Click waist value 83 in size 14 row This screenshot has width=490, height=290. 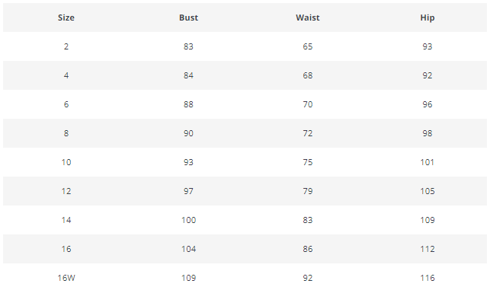point(308,220)
